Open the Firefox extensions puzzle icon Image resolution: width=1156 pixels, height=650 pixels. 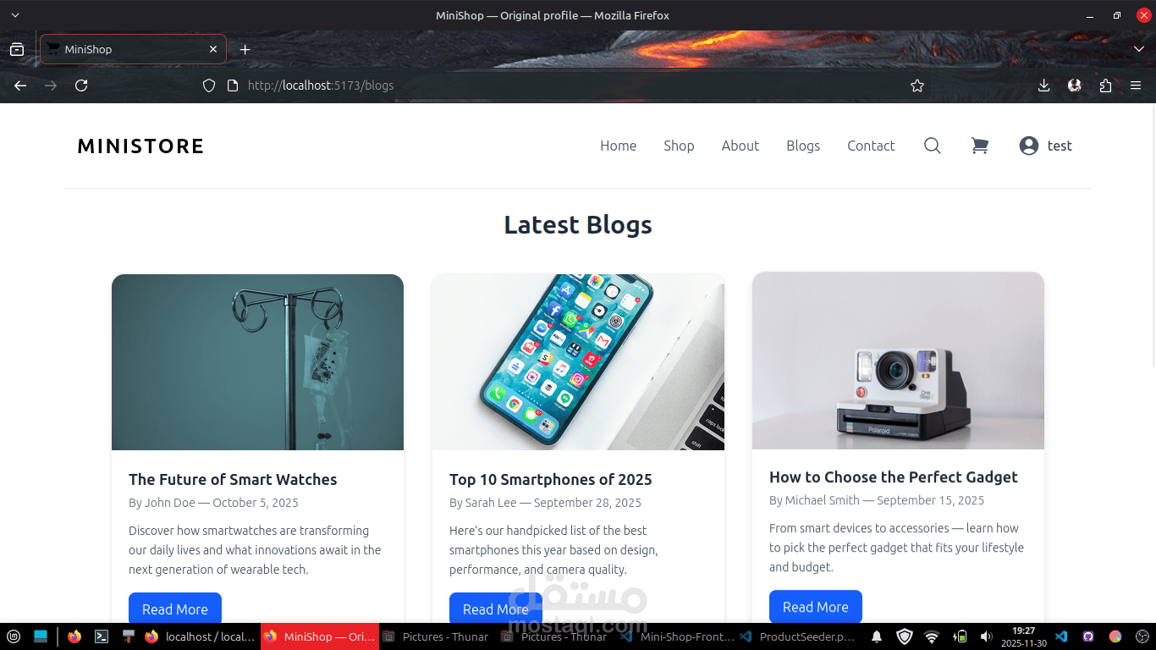1105,85
